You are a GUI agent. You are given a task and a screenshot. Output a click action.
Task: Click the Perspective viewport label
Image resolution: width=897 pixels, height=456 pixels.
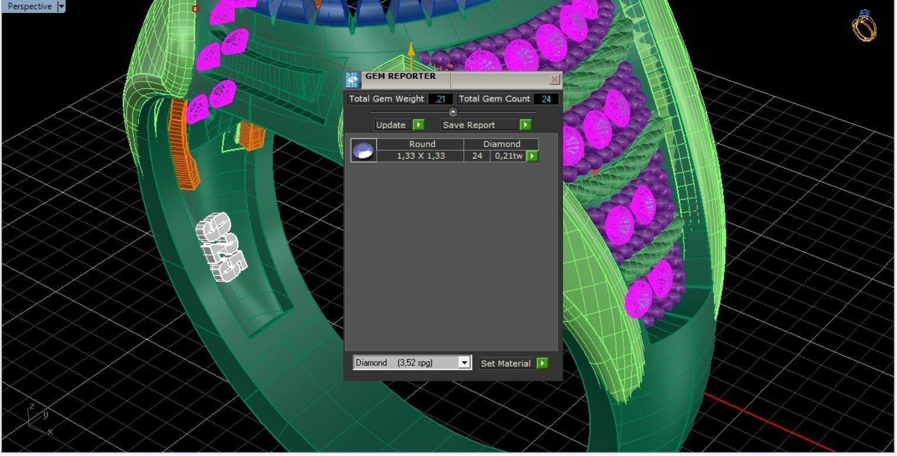click(29, 6)
